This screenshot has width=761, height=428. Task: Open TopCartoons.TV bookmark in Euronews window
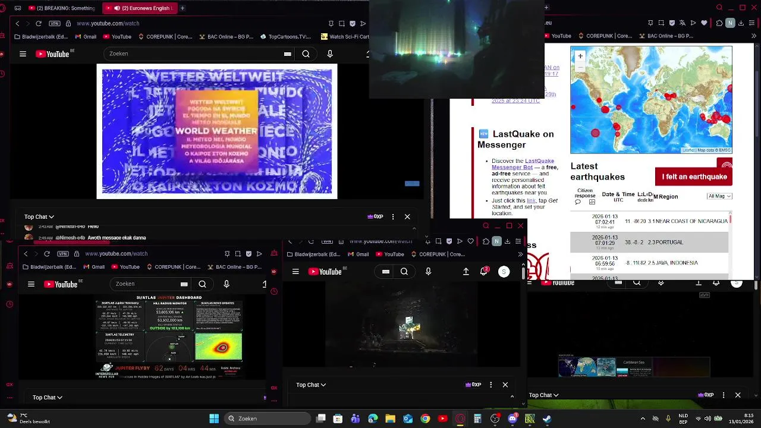coord(285,36)
